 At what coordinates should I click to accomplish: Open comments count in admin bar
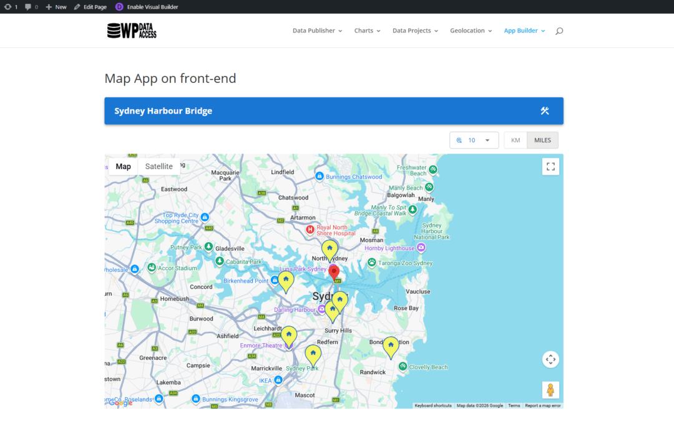click(x=31, y=7)
